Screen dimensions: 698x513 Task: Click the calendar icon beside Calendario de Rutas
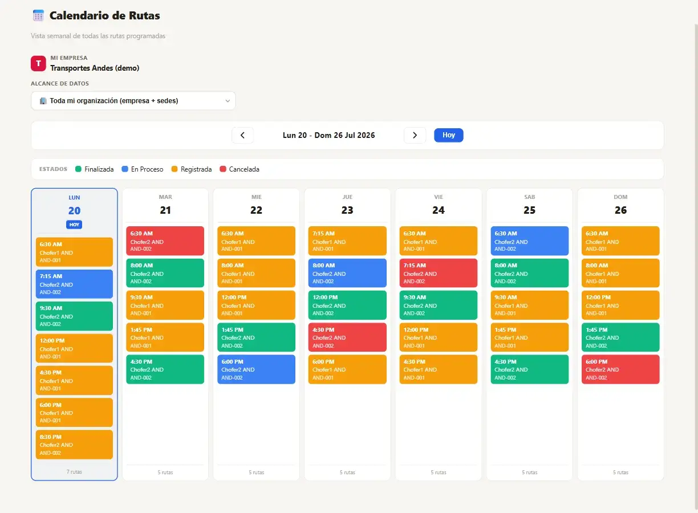pos(38,15)
